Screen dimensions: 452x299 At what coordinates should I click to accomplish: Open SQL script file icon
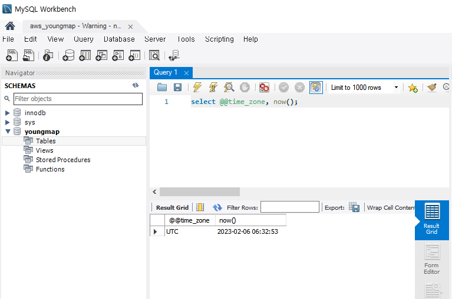click(x=28, y=55)
